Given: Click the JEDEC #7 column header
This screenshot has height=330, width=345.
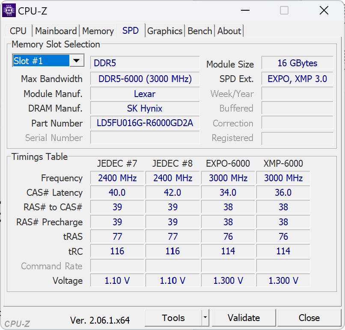Looking at the screenshot, I should 117,163.
